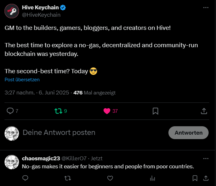
Task: Like chaosmagic23's comment
Action: [110, 178]
